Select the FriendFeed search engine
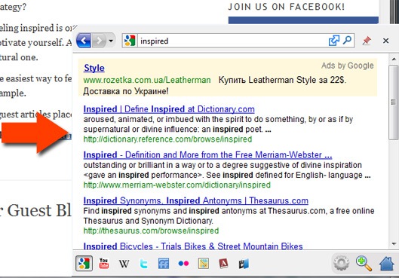The height and width of the screenshot is (278, 399). (x=164, y=264)
